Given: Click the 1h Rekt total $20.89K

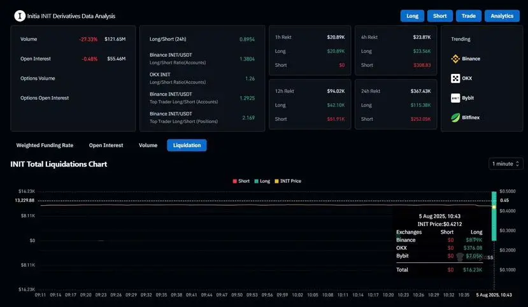Looking at the screenshot, I should [336, 37].
